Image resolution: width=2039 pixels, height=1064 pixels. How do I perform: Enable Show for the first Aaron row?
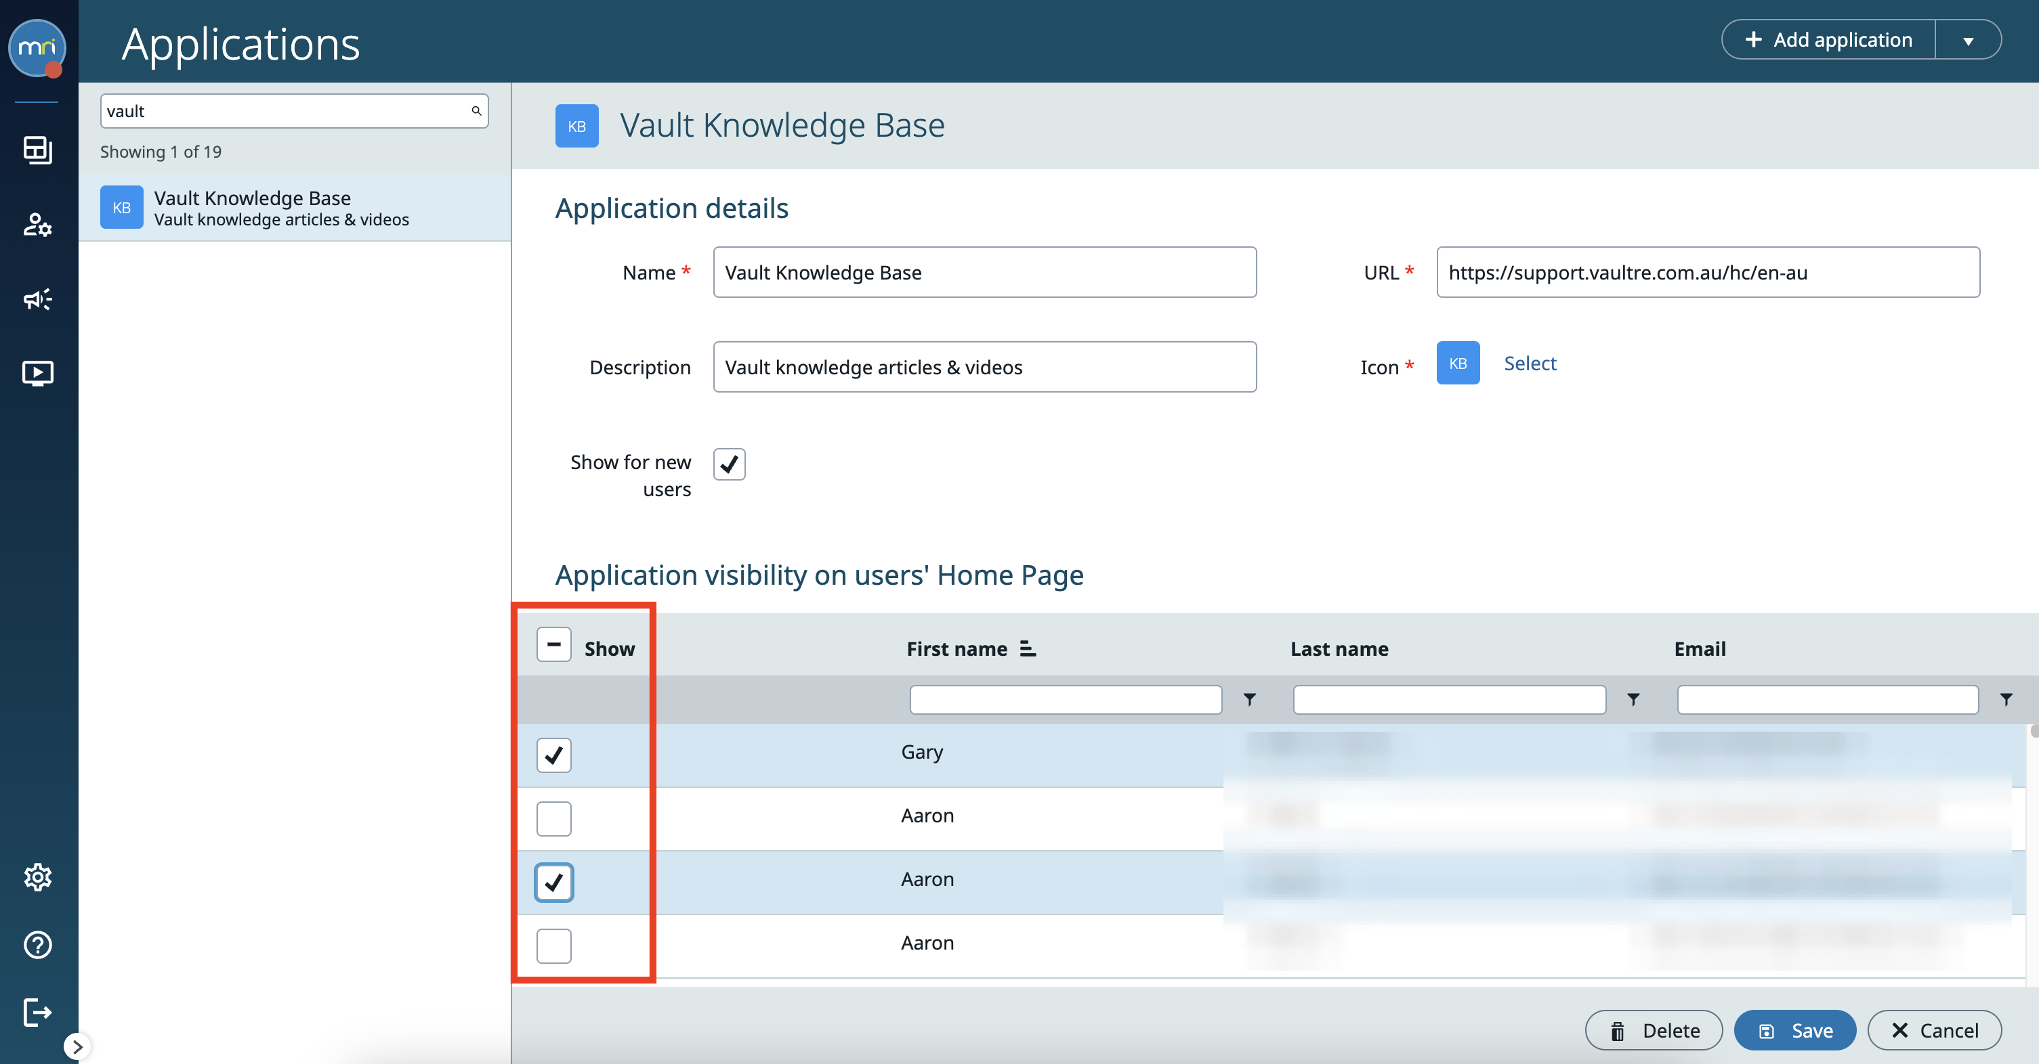[554, 819]
